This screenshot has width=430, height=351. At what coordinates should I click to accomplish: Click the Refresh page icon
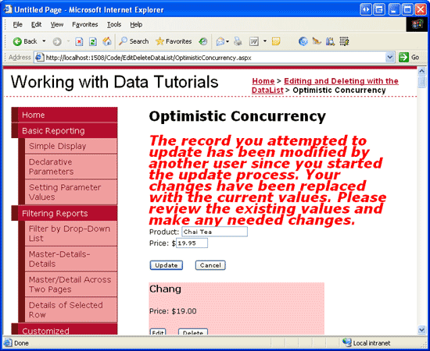pyautogui.click(x=93, y=41)
